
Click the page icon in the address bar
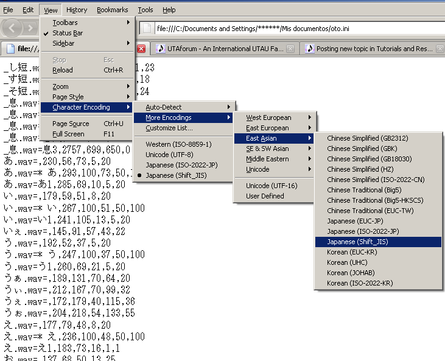point(147,28)
